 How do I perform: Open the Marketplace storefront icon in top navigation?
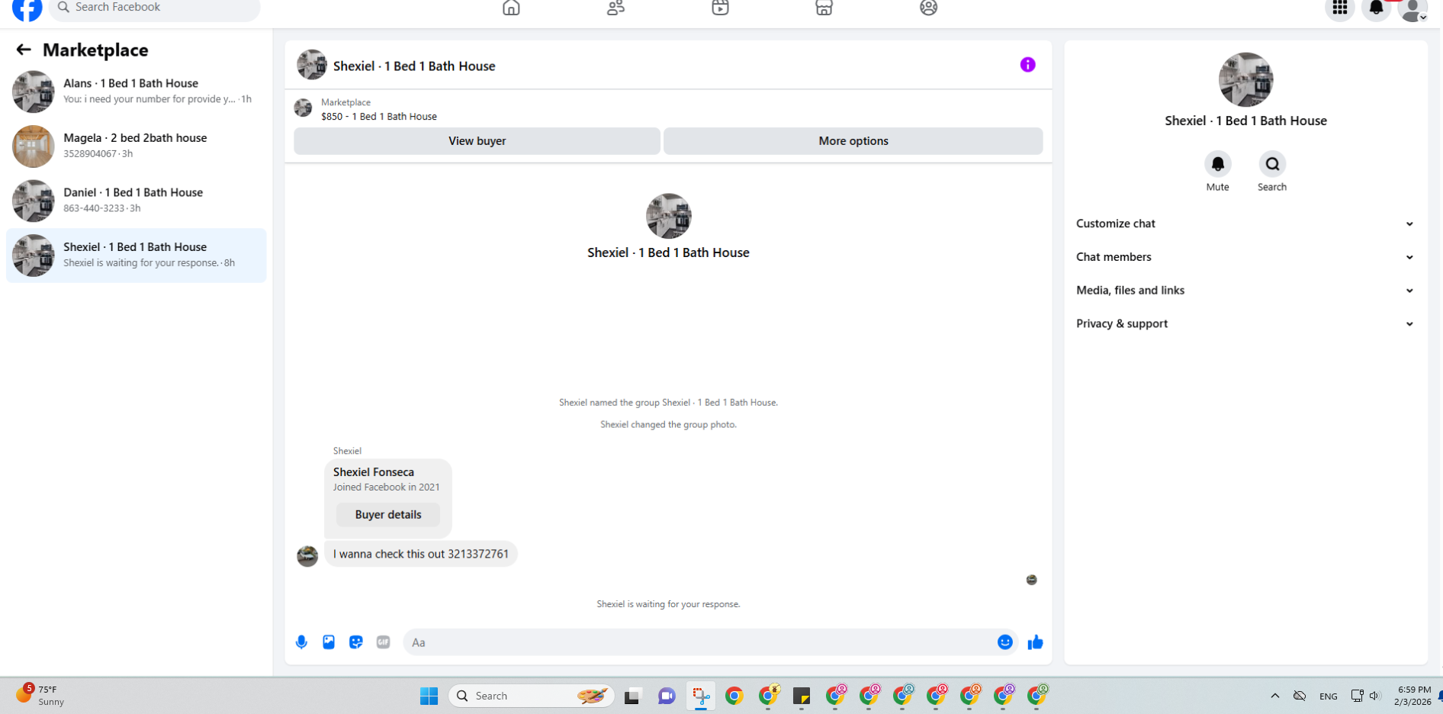[824, 8]
